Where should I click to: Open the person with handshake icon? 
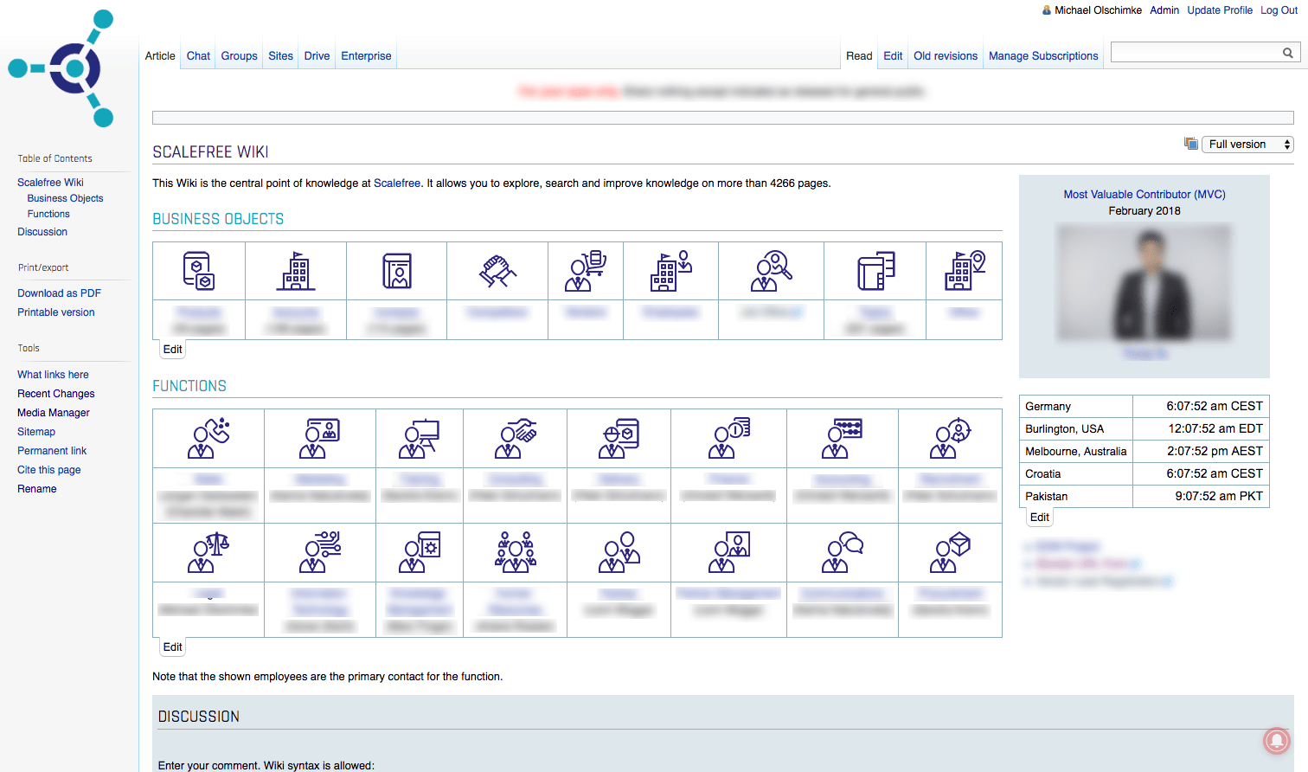(516, 438)
